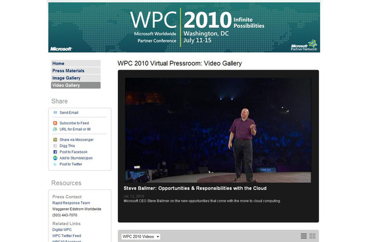Expand the WPC 2010 Videos dropdown

pyautogui.click(x=141, y=237)
